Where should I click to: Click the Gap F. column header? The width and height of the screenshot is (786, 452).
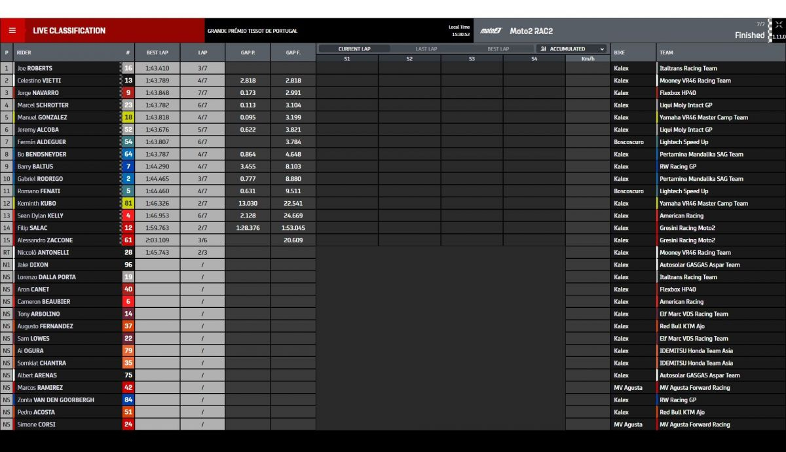click(x=293, y=52)
